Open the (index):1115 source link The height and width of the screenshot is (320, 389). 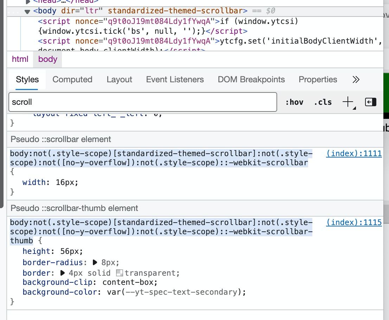(x=353, y=222)
